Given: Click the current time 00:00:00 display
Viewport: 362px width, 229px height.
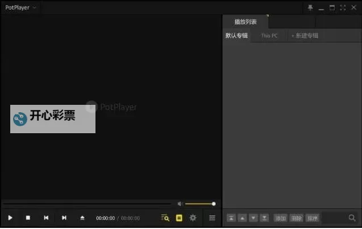Looking at the screenshot, I should point(106,218).
